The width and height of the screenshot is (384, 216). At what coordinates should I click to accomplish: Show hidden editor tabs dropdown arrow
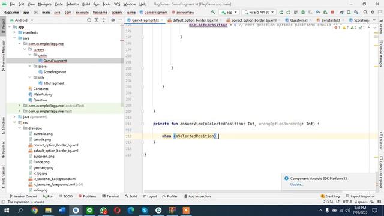point(374,20)
